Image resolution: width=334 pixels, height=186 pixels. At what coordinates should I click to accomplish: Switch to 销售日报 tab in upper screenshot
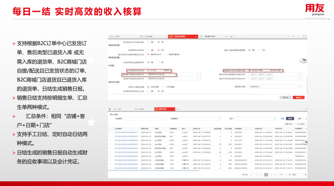[x=210, y=37]
